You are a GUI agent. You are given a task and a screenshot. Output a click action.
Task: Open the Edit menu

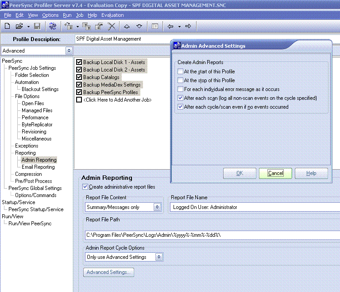(x=19, y=15)
